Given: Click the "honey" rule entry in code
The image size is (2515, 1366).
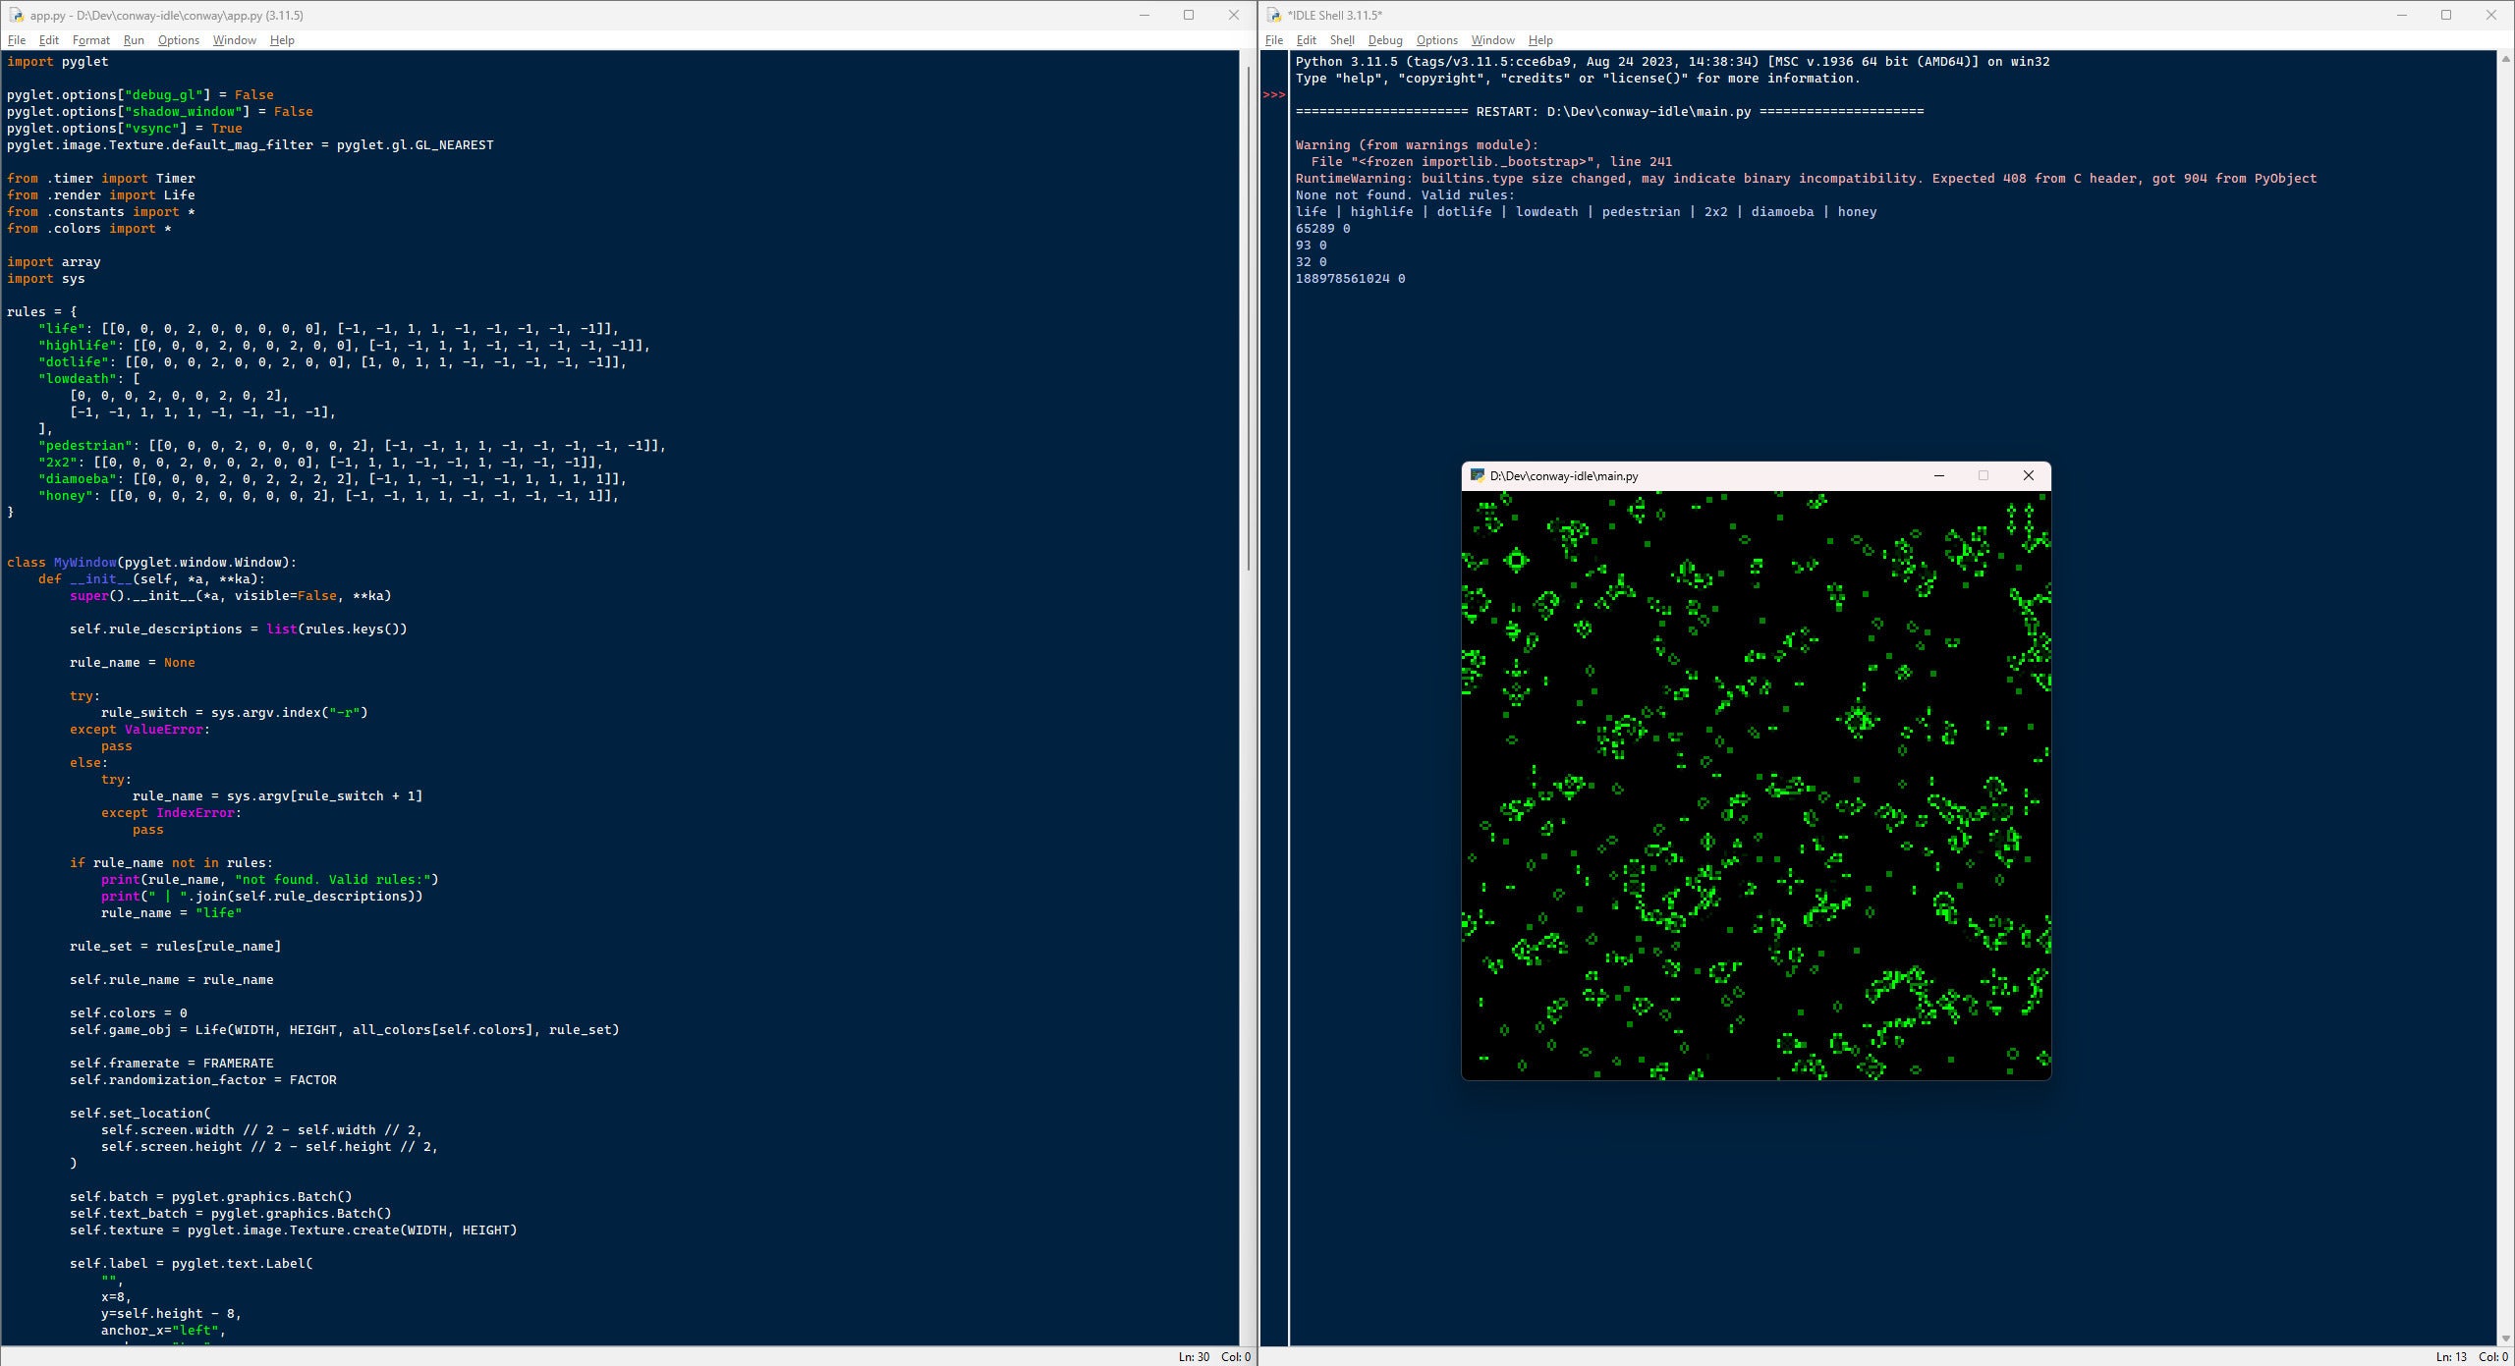Looking at the screenshot, I should [x=328, y=495].
